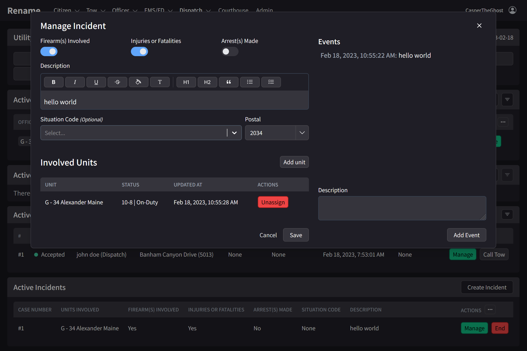The image size is (527, 351).
Task: Open actions column options ellipsis
Action: 490,310
